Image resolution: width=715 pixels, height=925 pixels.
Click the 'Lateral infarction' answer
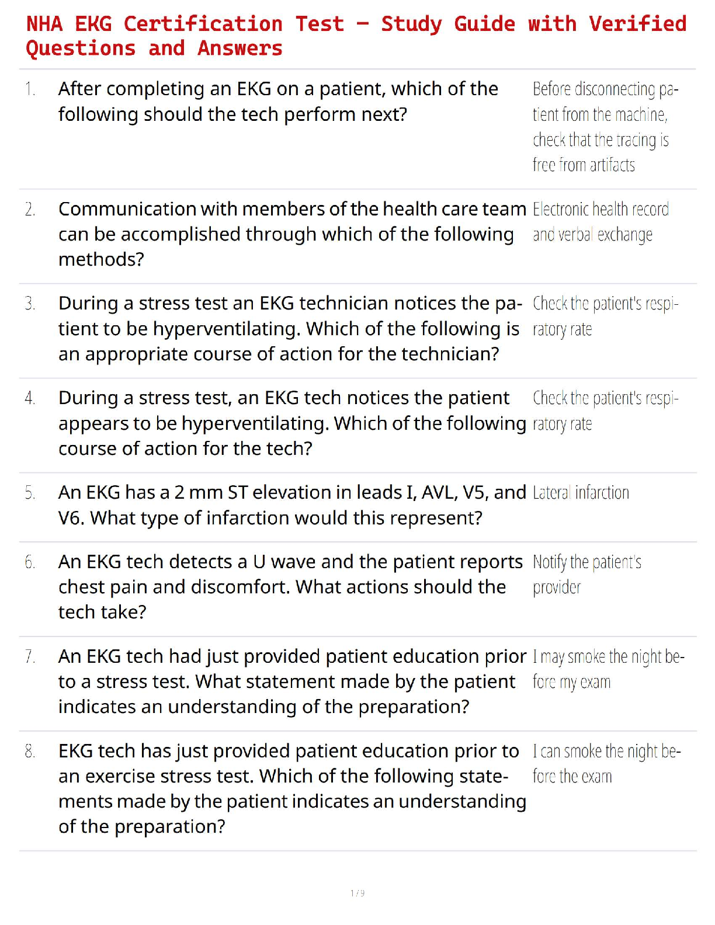pos(581,493)
